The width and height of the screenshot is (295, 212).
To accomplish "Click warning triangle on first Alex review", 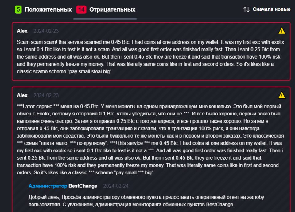I will [x=281, y=31].
